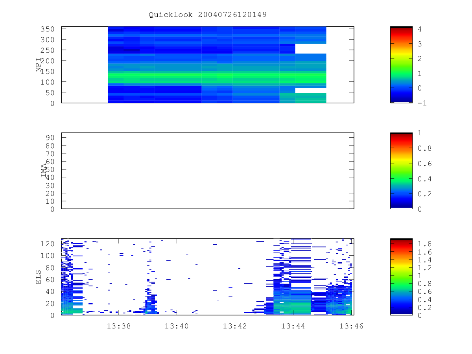Click the 13:42 time axis label
Viewport: 472px width, 354px height.
click(235, 326)
